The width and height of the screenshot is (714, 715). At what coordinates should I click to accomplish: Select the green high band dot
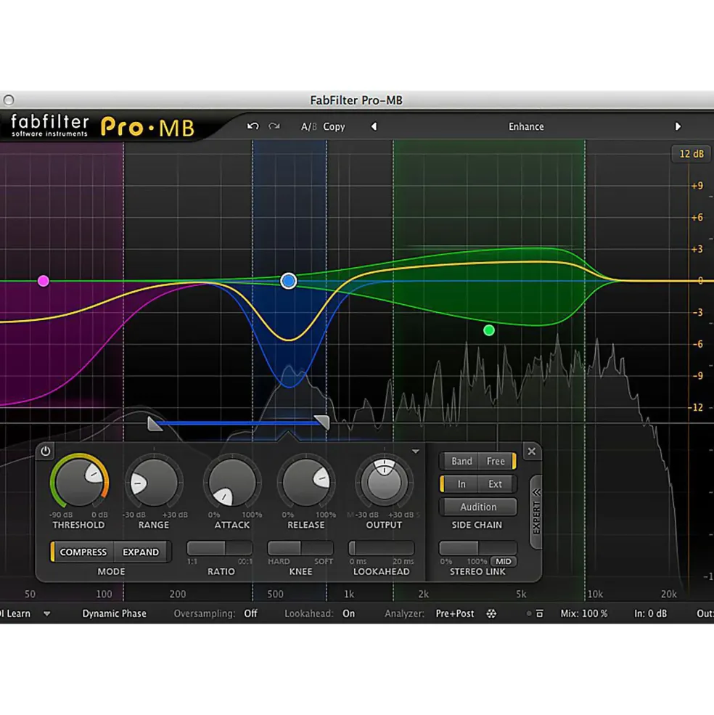489,330
